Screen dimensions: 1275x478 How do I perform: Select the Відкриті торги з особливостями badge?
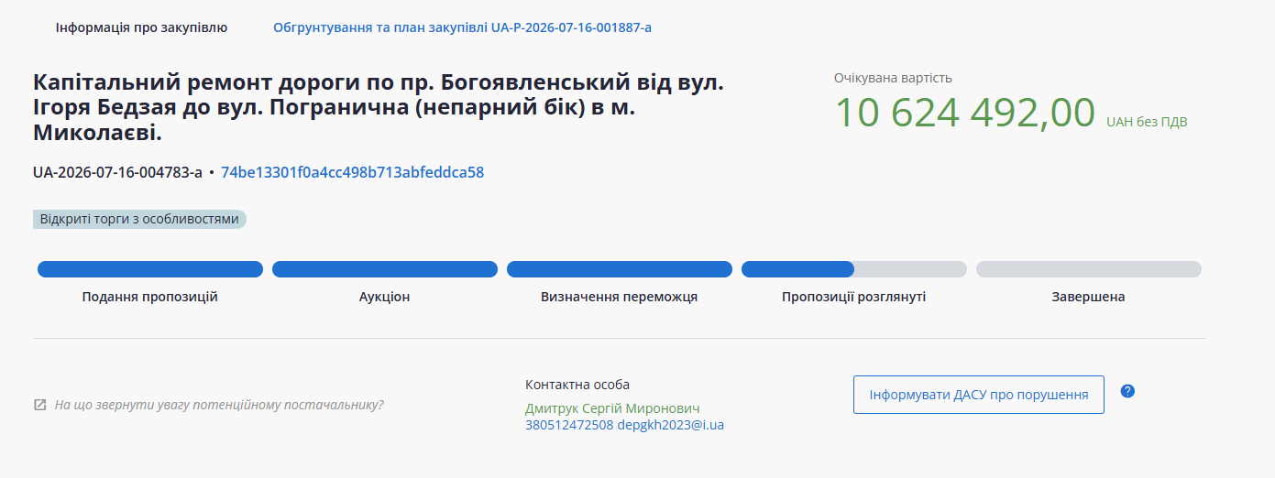[139, 220]
